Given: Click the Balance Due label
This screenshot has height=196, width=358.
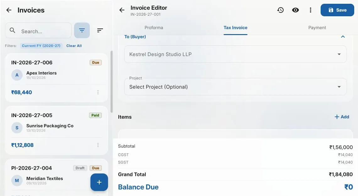Looking at the screenshot, I should 138,187.
